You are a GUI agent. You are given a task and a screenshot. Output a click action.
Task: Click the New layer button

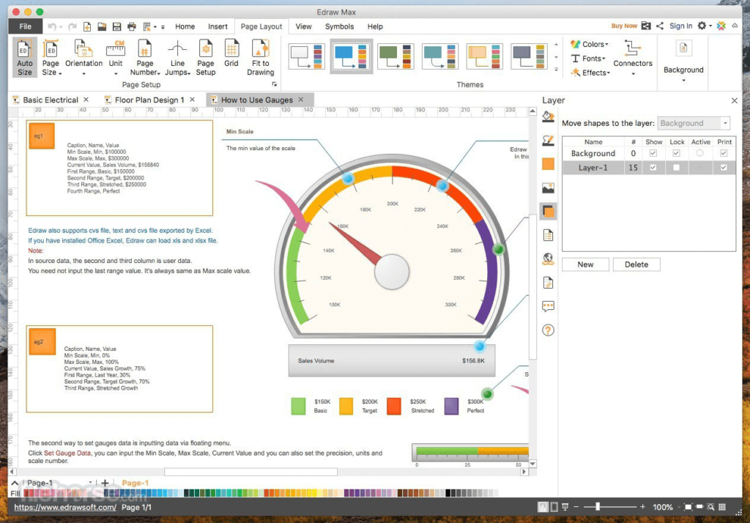(585, 264)
